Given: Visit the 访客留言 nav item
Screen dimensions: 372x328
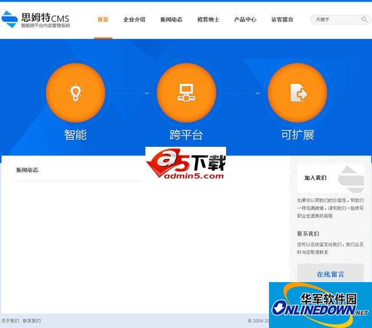Looking at the screenshot, I should click(282, 19).
